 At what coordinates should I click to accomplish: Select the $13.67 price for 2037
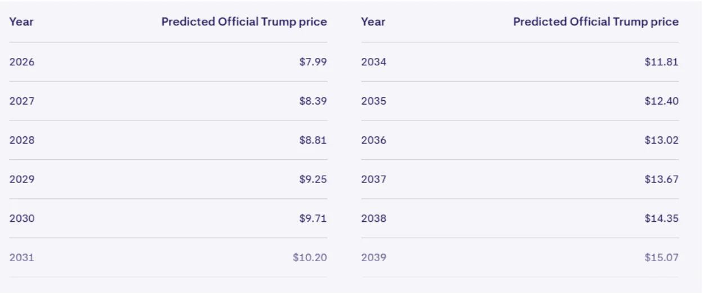click(661, 180)
